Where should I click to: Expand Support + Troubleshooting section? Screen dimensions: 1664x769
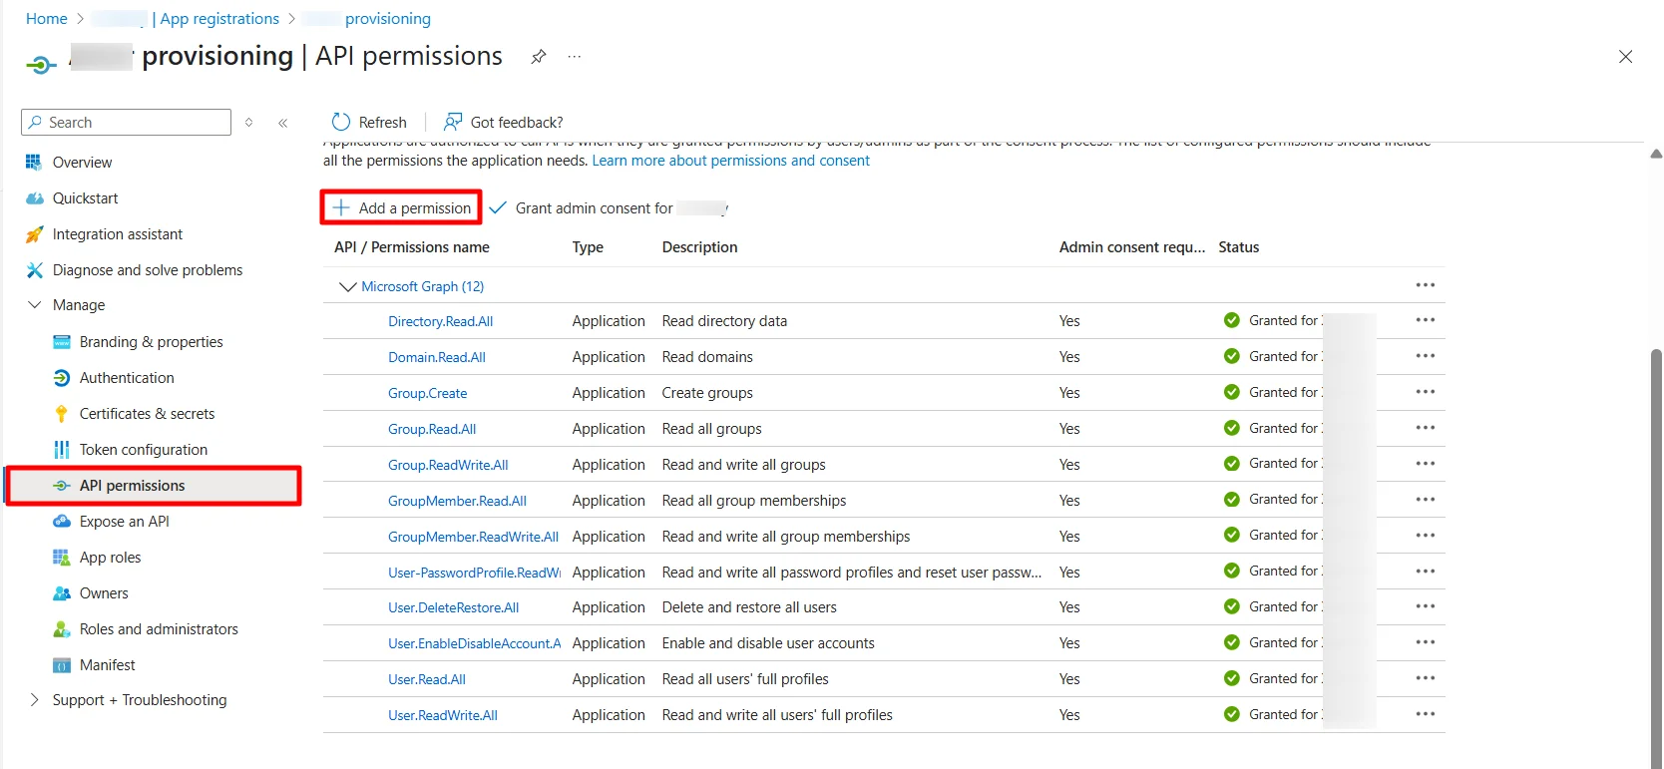tap(34, 700)
